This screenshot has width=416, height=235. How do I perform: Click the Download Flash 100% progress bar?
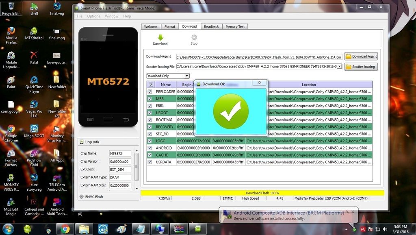262,193
